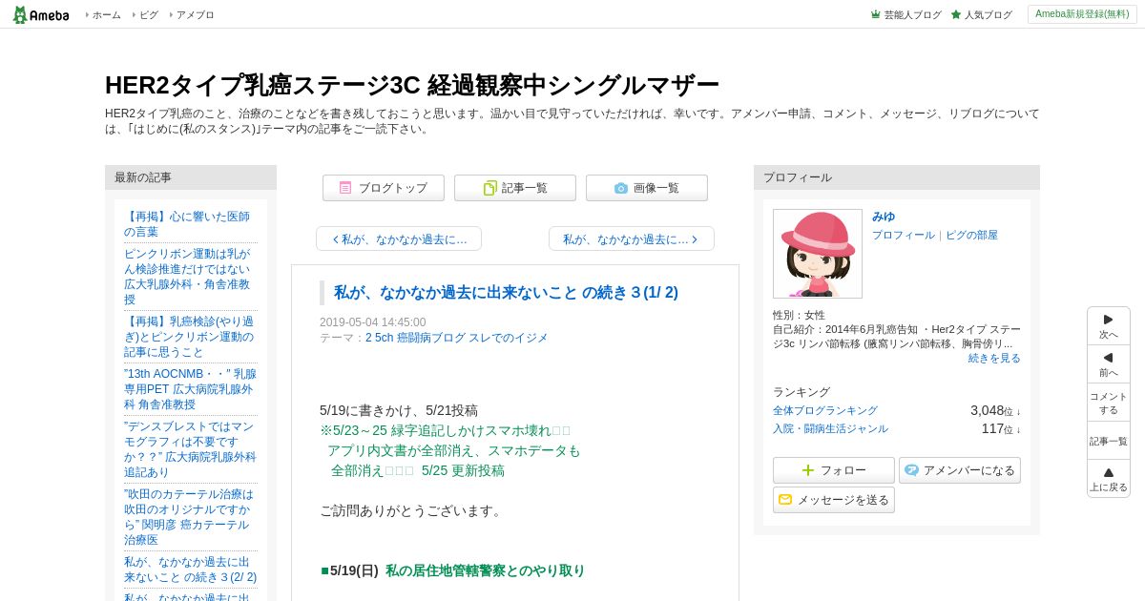Go to next article with right chevron

[x=632, y=238]
